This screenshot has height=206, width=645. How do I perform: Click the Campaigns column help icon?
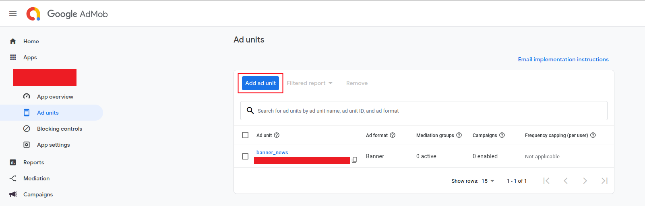coord(502,135)
